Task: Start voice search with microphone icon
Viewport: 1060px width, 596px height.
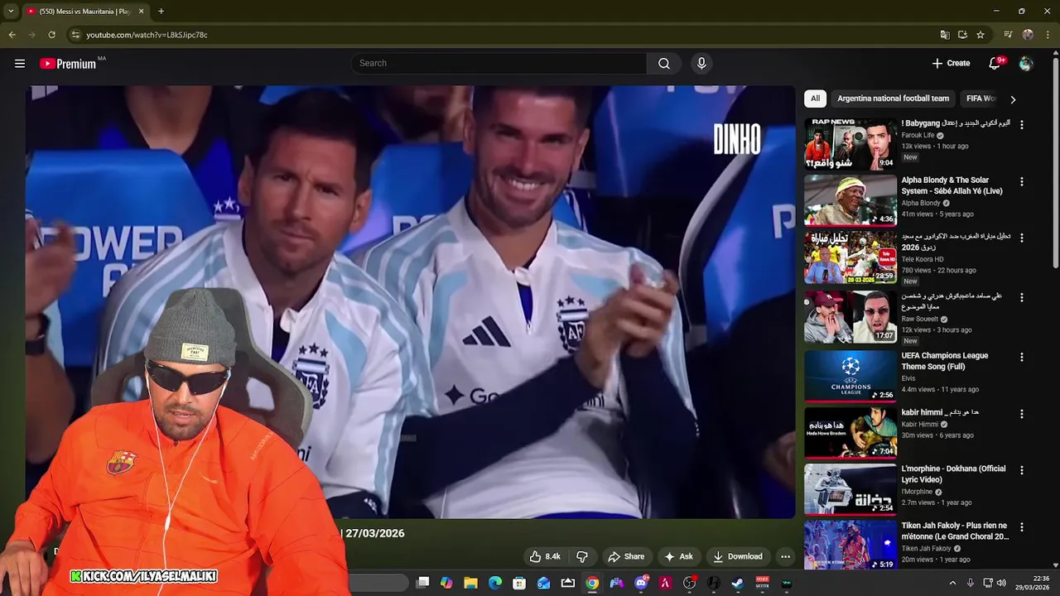Action: coord(701,64)
